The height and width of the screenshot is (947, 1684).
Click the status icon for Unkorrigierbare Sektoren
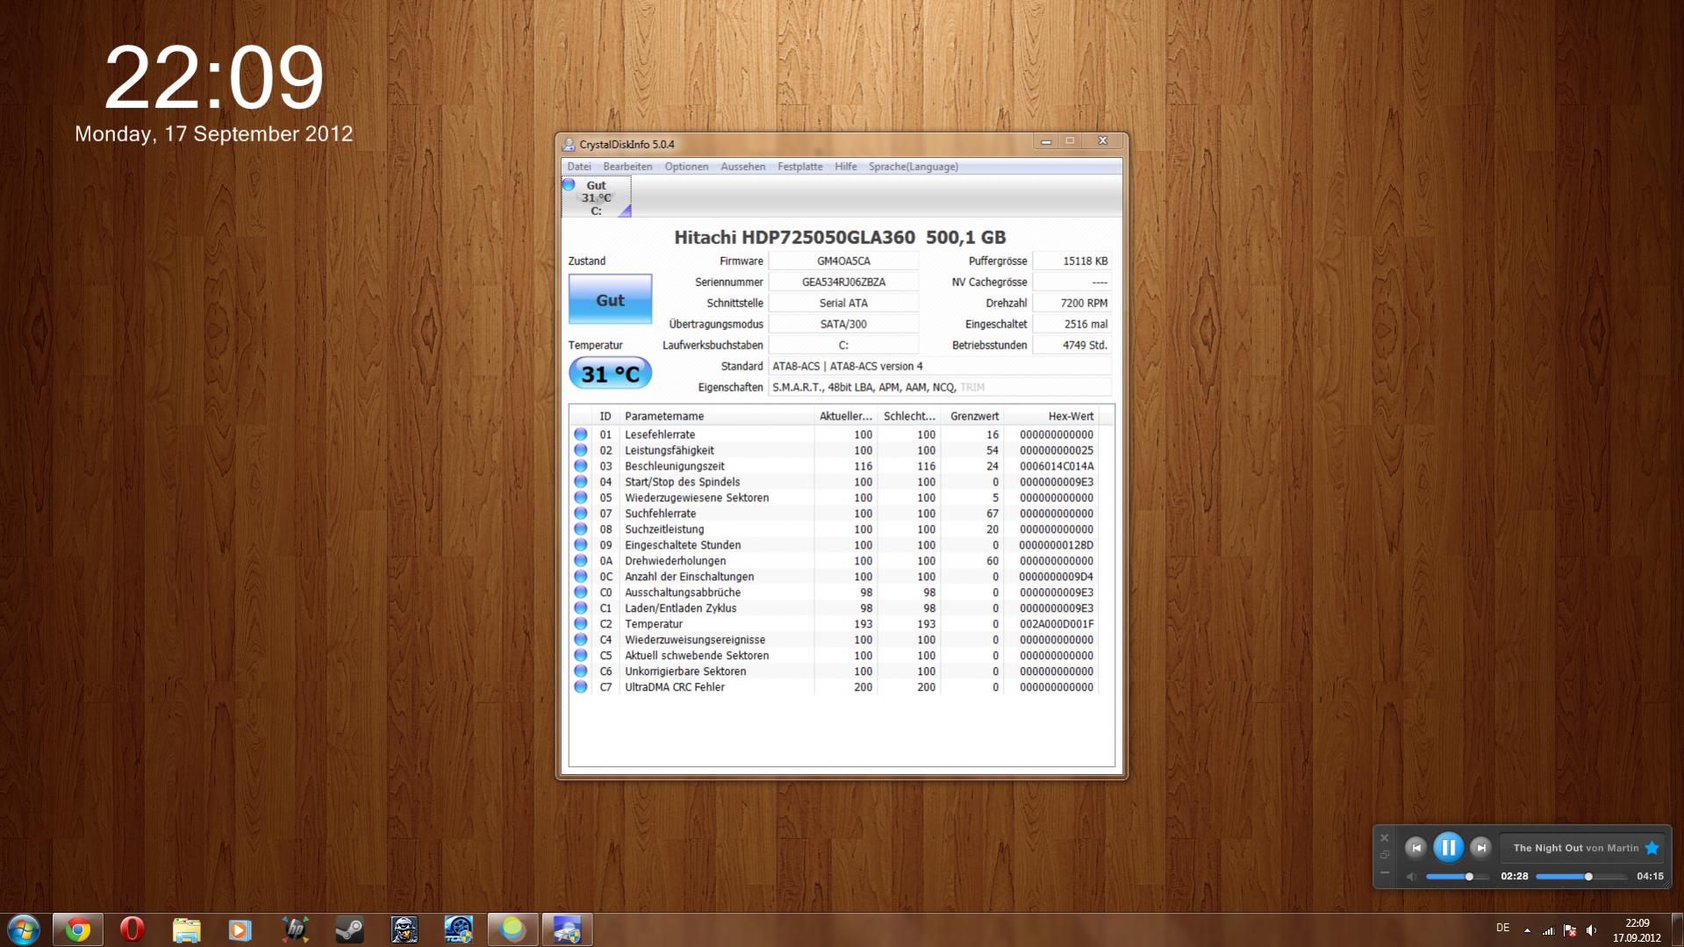(x=580, y=671)
